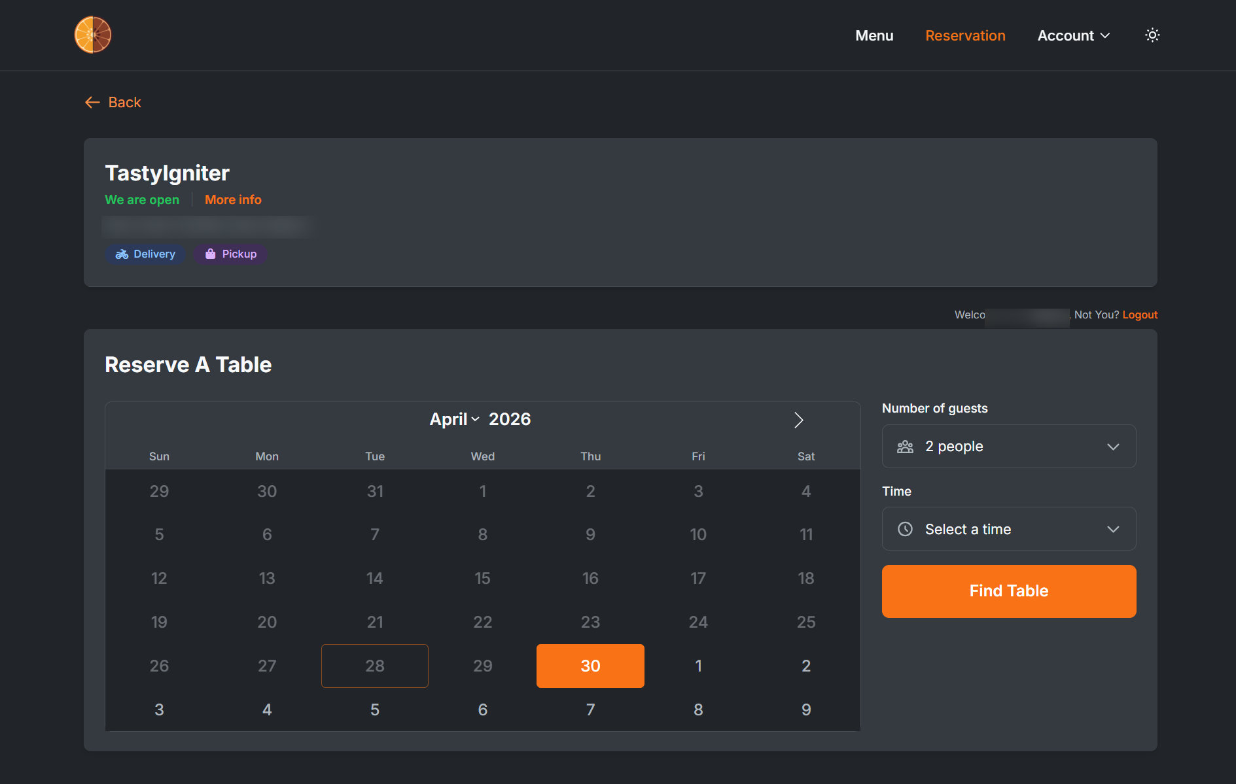The height and width of the screenshot is (784, 1236).
Task: Go to next month in calendar
Action: pyautogui.click(x=798, y=420)
